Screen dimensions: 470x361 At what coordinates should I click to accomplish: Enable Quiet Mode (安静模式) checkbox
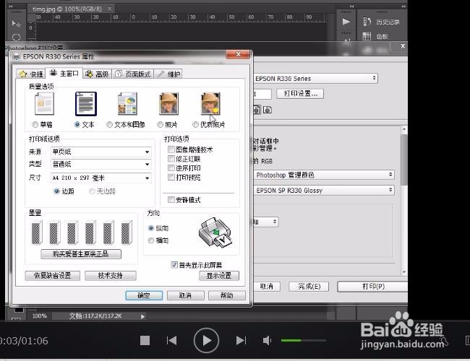pos(171,199)
